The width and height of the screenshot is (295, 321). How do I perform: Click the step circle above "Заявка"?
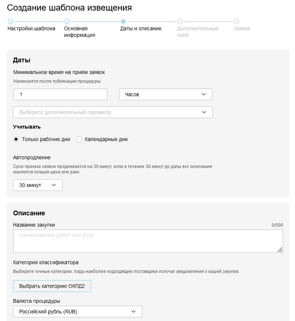click(236, 22)
